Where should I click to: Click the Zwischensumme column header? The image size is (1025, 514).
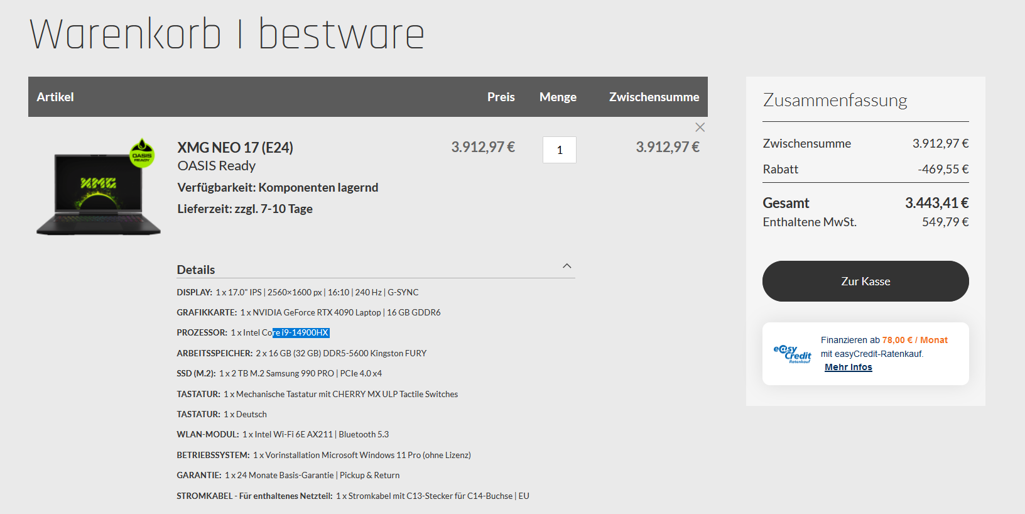(654, 97)
